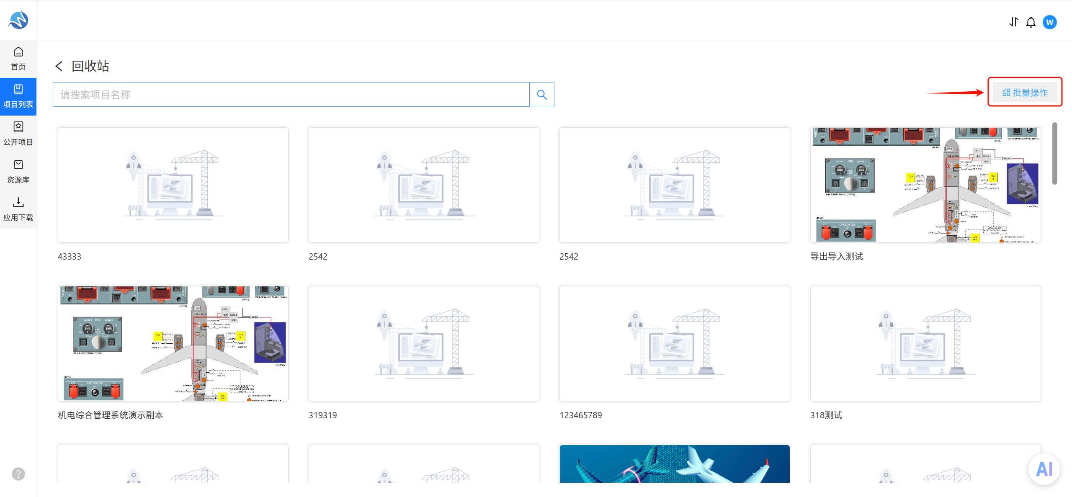This screenshot has height=497, width=1072.
Task: Open the 机电综合管理系统演示副本 thumbnail
Action: (173, 344)
